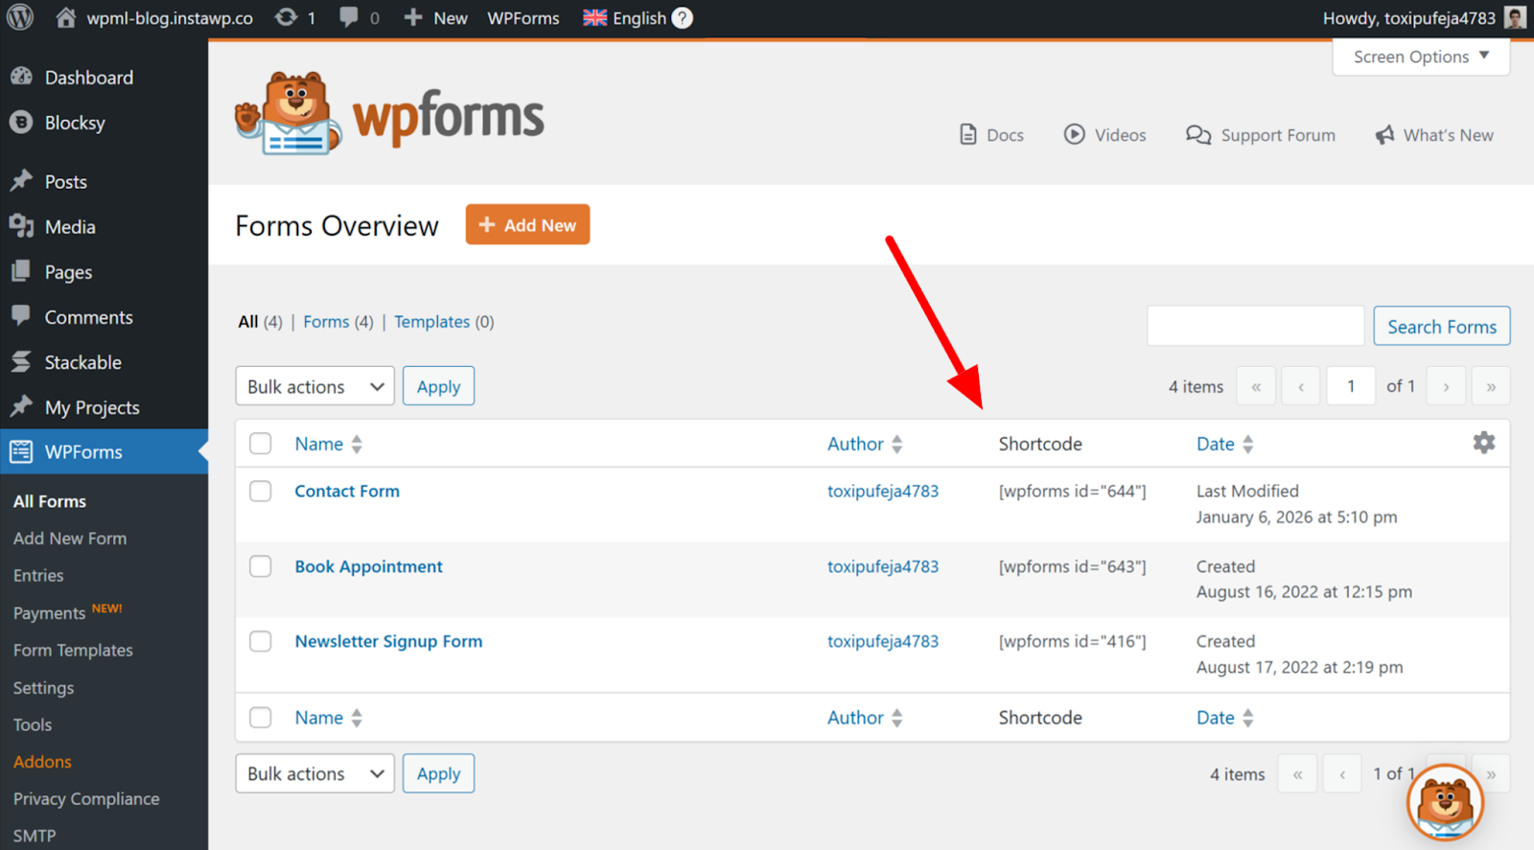Screen dimensions: 1534x850
Task: Filter list by Forms (4) view
Action: point(338,322)
